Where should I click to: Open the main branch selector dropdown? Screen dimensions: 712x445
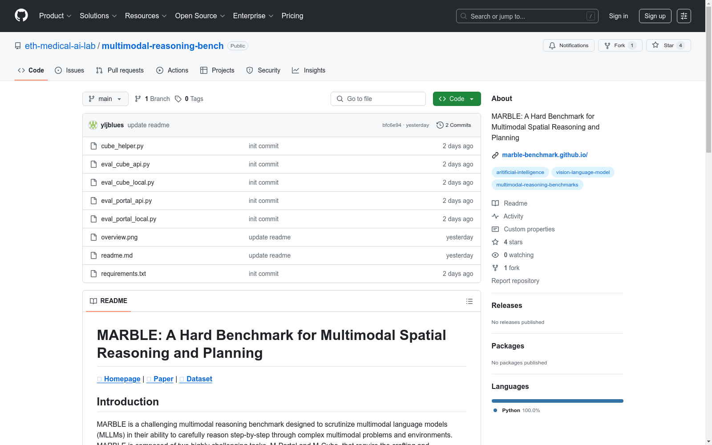tap(105, 99)
